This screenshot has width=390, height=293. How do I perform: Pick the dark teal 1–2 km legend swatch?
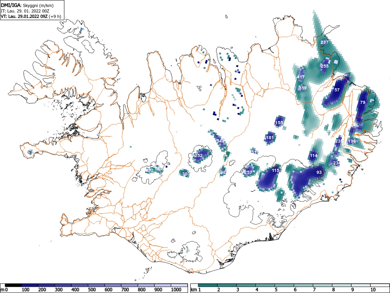pyautogui.click(x=208, y=285)
